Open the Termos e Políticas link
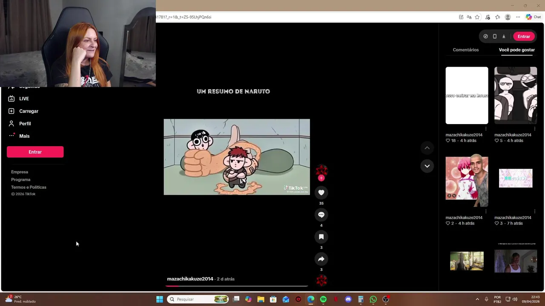The height and width of the screenshot is (306, 545). point(29,187)
